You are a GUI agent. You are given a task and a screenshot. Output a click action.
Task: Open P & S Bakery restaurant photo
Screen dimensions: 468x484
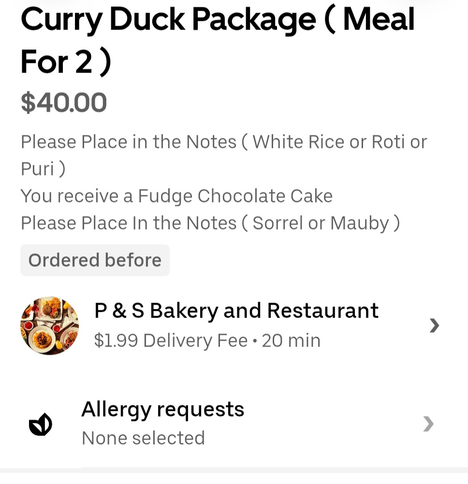pos(49,325)
